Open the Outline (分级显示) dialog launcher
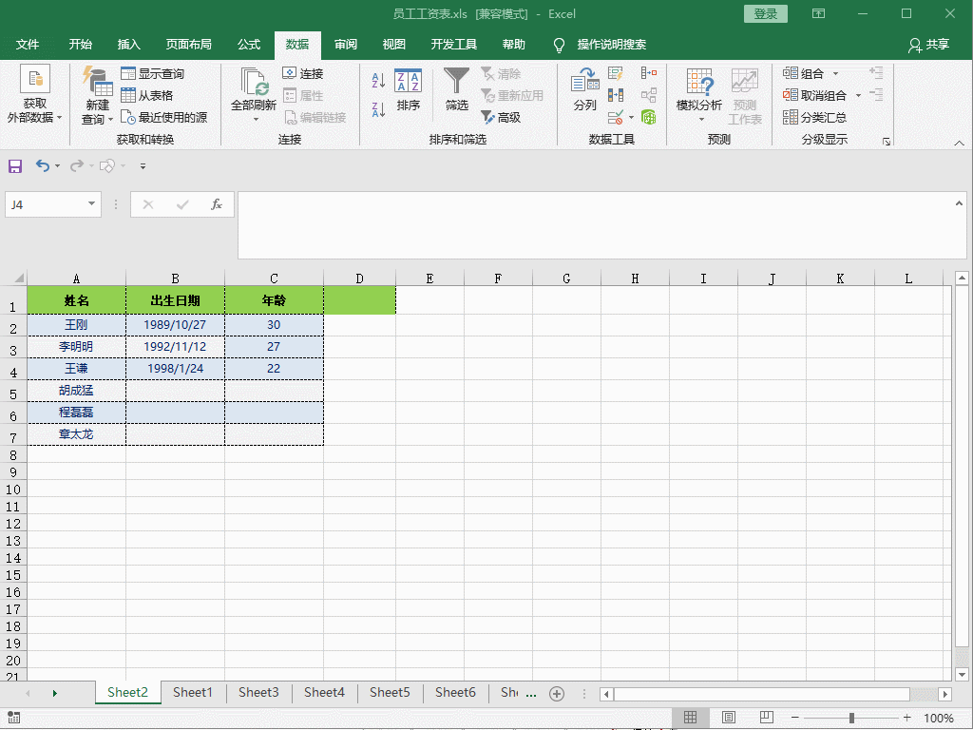This screenshot has height=730, width=973. [x=887, y=143]
